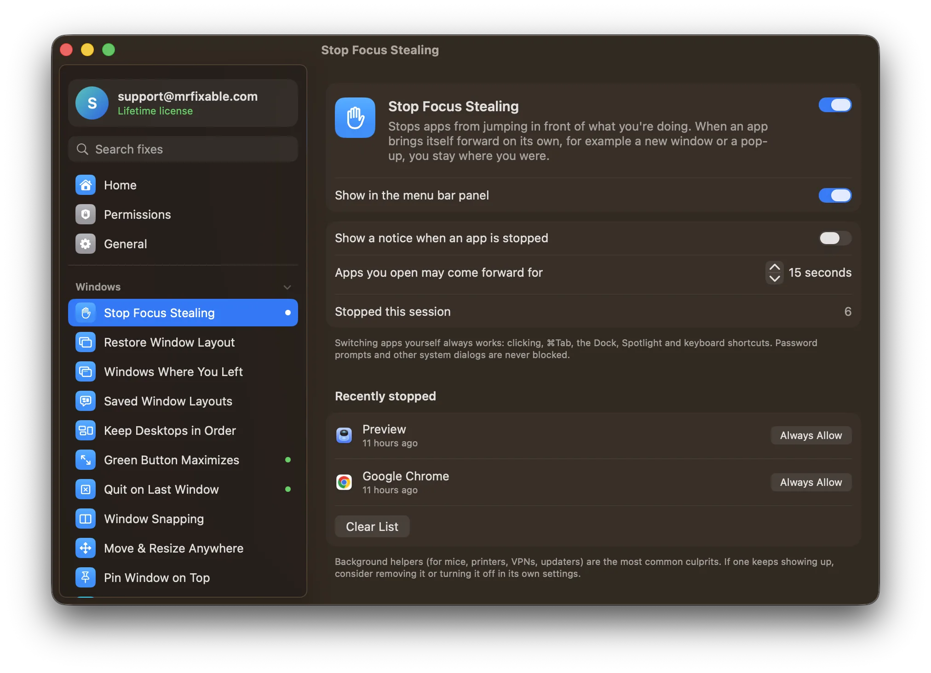Click the Window Snapping icon
The image size is (931, 673).
[x=86, y=519]
